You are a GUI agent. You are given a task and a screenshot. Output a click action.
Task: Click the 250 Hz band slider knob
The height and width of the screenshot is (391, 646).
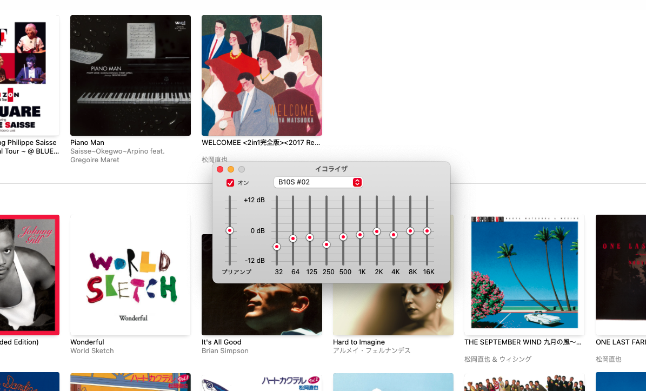click(327, 244)
